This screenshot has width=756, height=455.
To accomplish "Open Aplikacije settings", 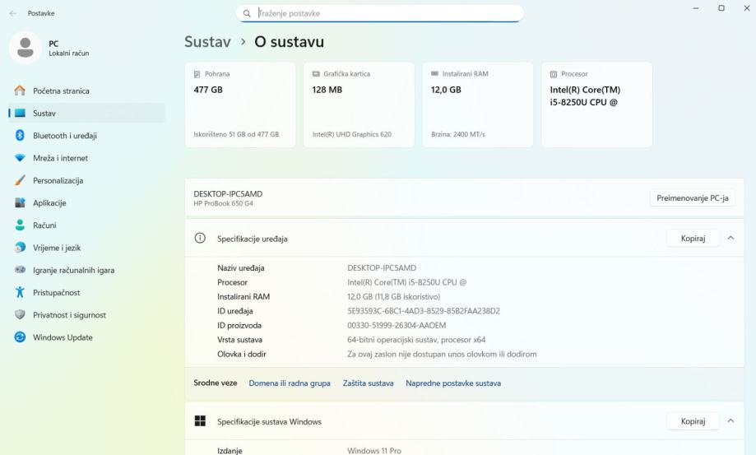I will point(86,203).
